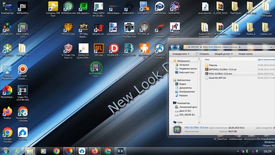Open the MiFlashPro desktop shortcut
Viewport: 275px width, 155px height.
(23, 8)
